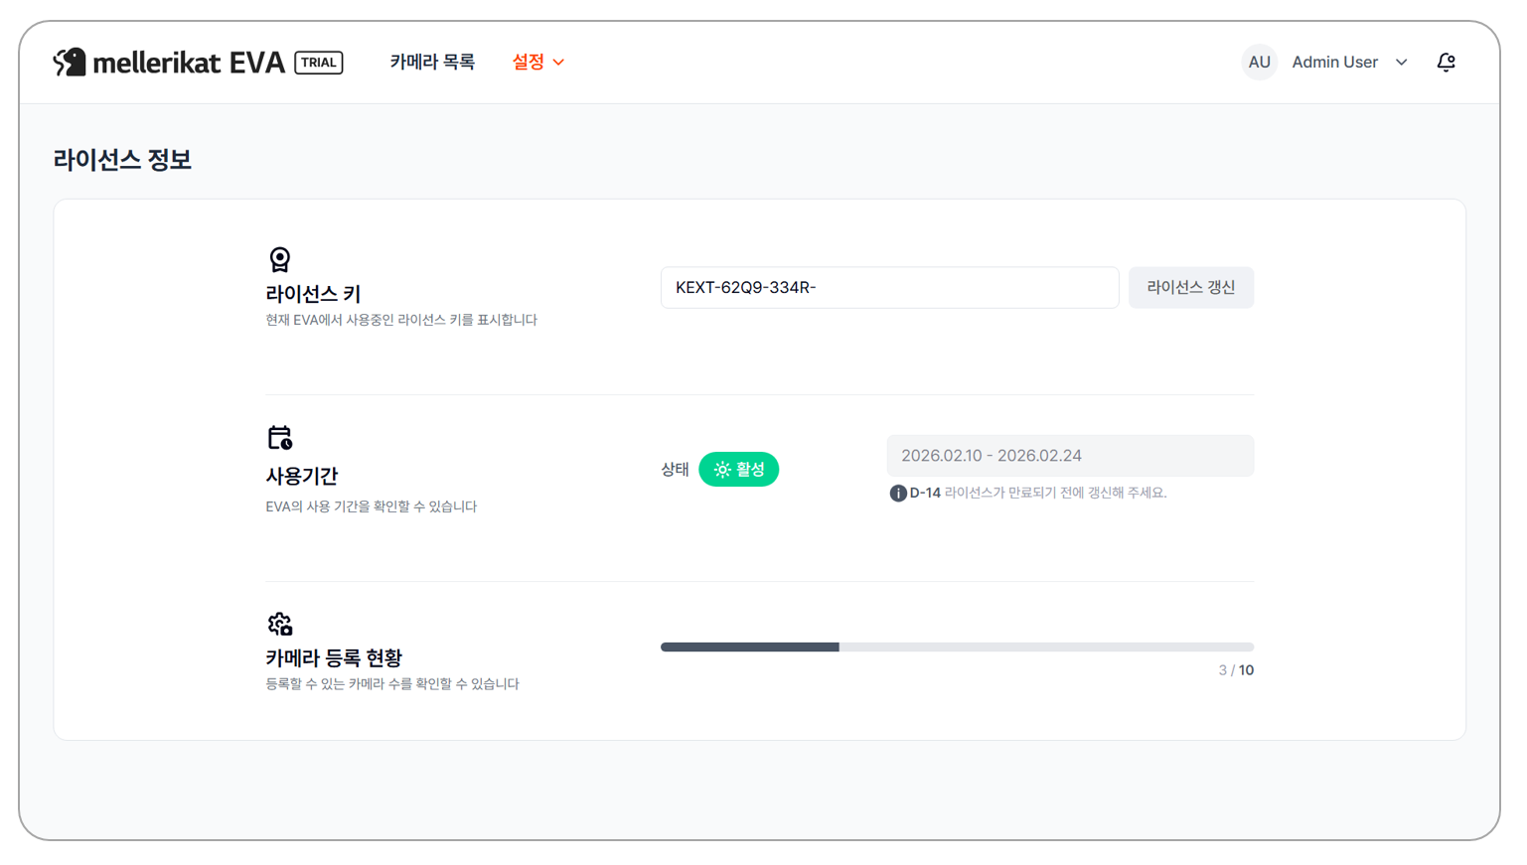Click the 3 / 10 camera count
This screenshot has height=865, width=1527.
1236,670
